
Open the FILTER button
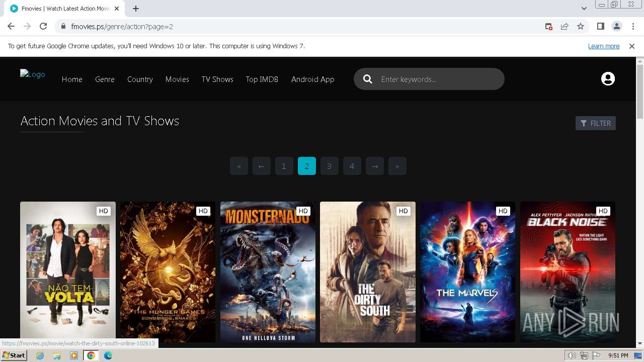[596, 123]
